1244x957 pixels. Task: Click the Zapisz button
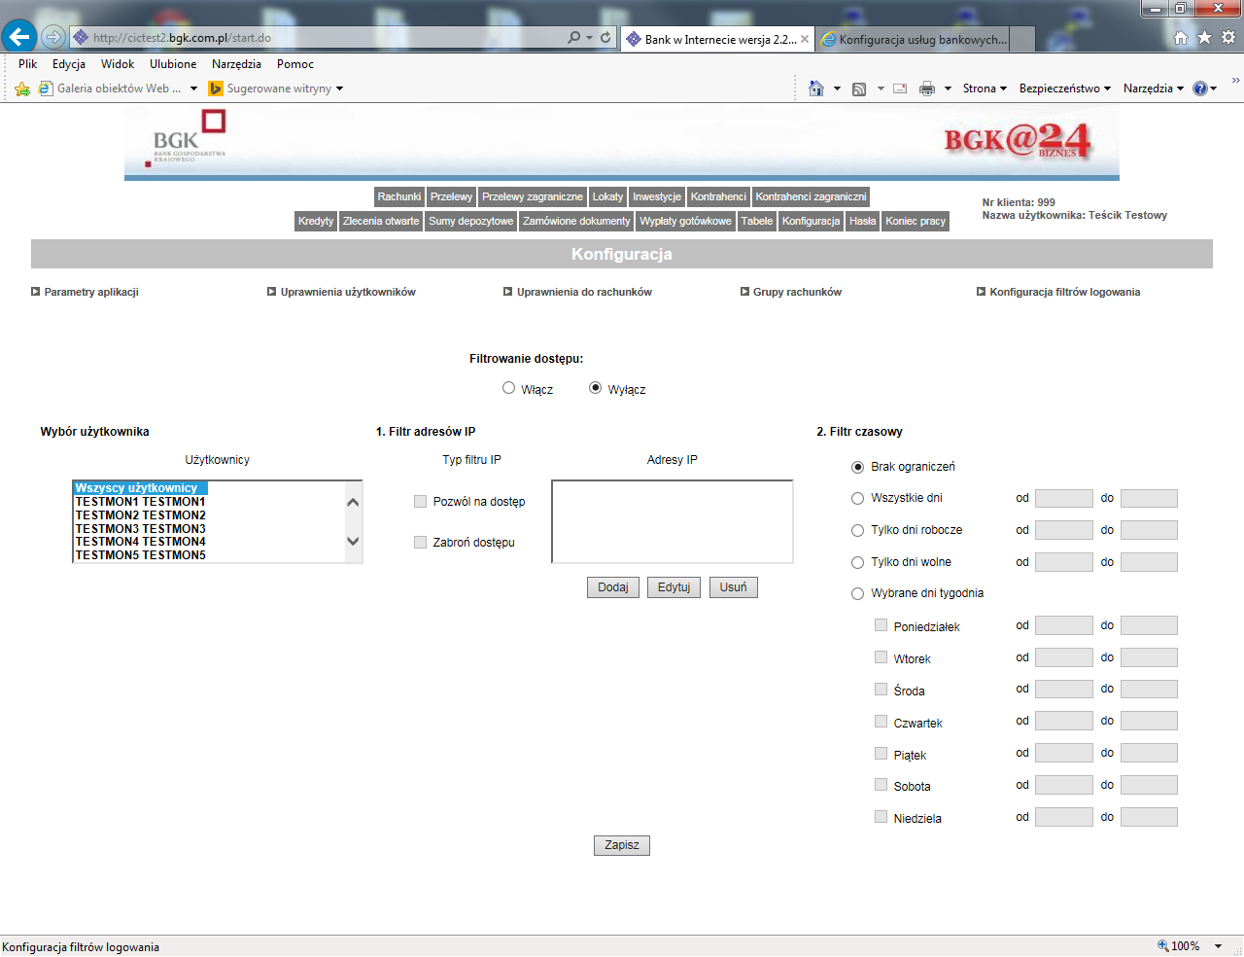[622, 845]
